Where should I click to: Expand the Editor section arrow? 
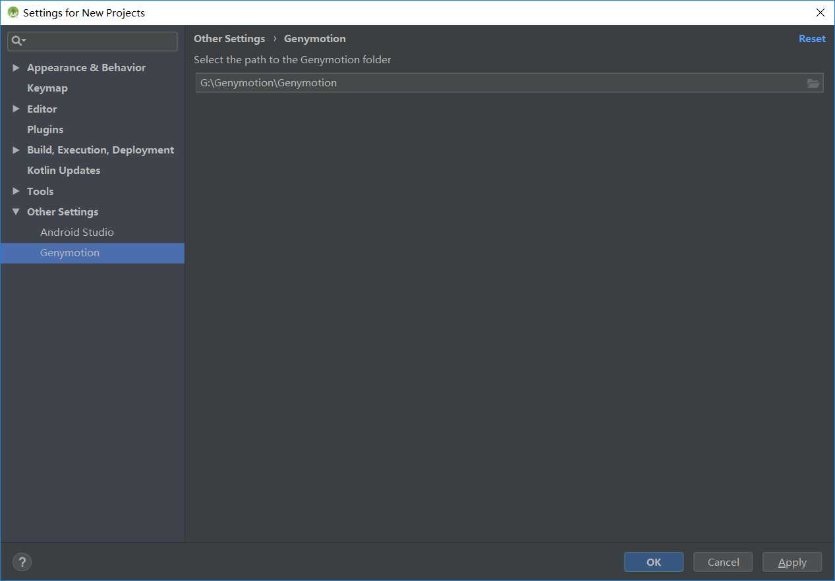(x=16, y=109)
